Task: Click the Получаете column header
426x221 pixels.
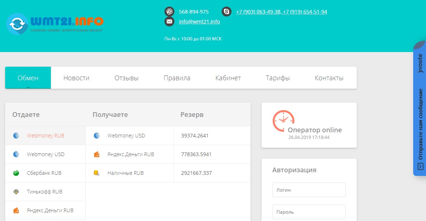Action: coord(110,114)
